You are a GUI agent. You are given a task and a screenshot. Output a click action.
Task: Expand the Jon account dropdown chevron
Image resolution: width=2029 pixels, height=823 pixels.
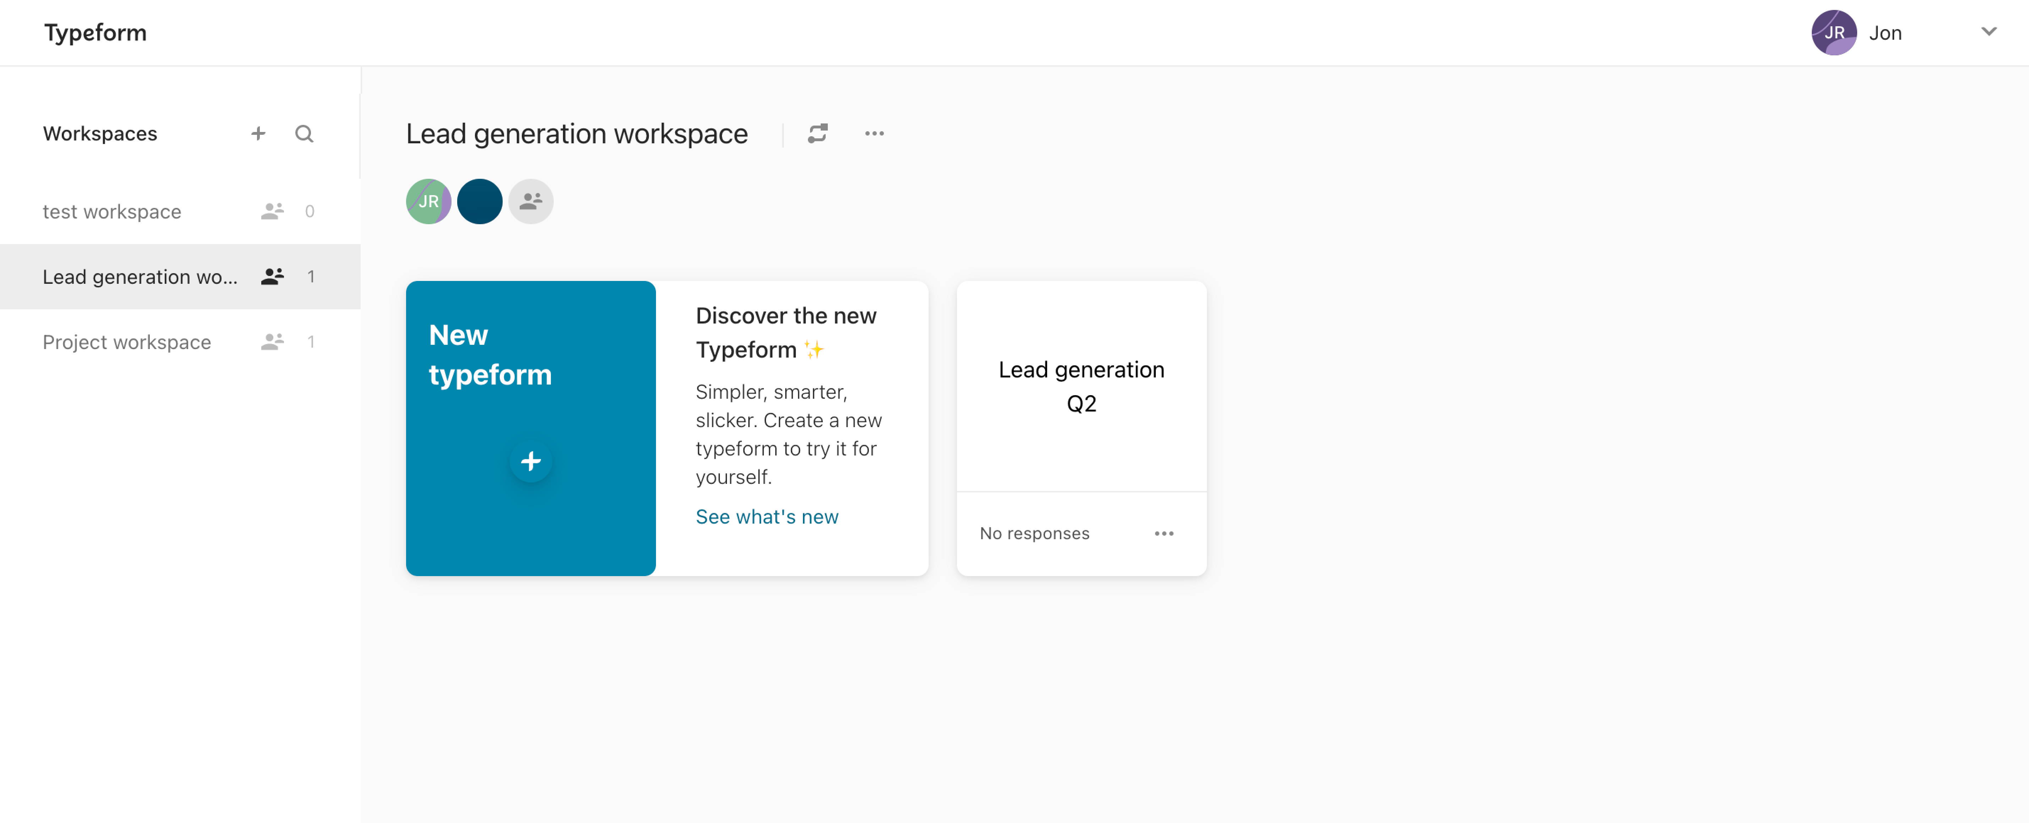pyautogui.click(x=1989, y=32)
